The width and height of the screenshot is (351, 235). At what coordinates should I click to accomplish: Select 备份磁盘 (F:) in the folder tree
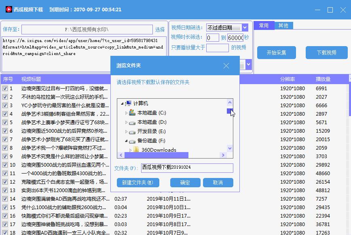[x=151, y=141]
